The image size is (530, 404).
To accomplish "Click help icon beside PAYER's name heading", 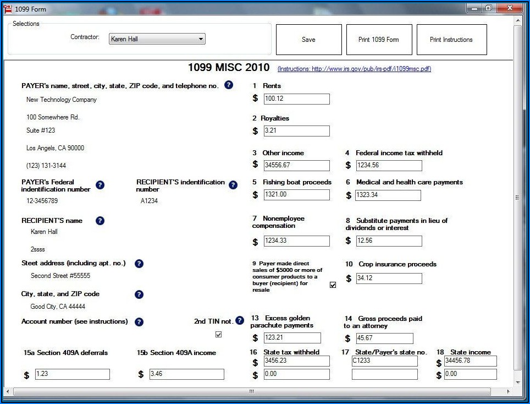I will (229, 85).
